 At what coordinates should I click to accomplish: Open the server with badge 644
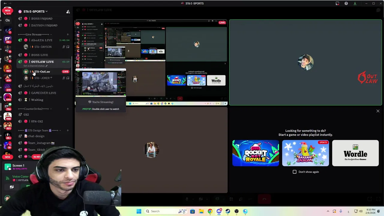(x=7, y=97)
